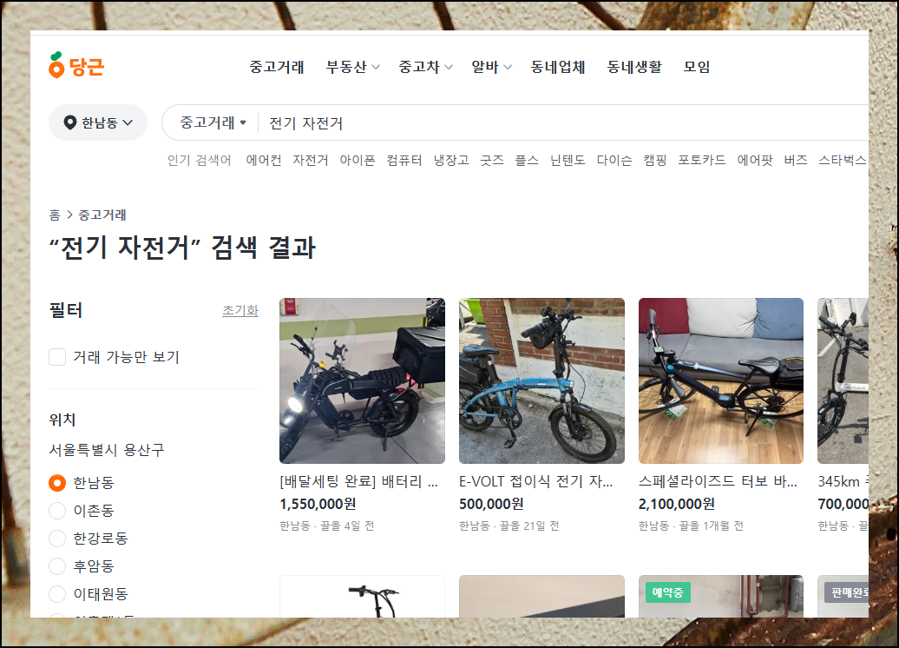Viewport: 899px width, 648px height.
Task: Click popular search term 컴퓨터
Action: [404, 160]
